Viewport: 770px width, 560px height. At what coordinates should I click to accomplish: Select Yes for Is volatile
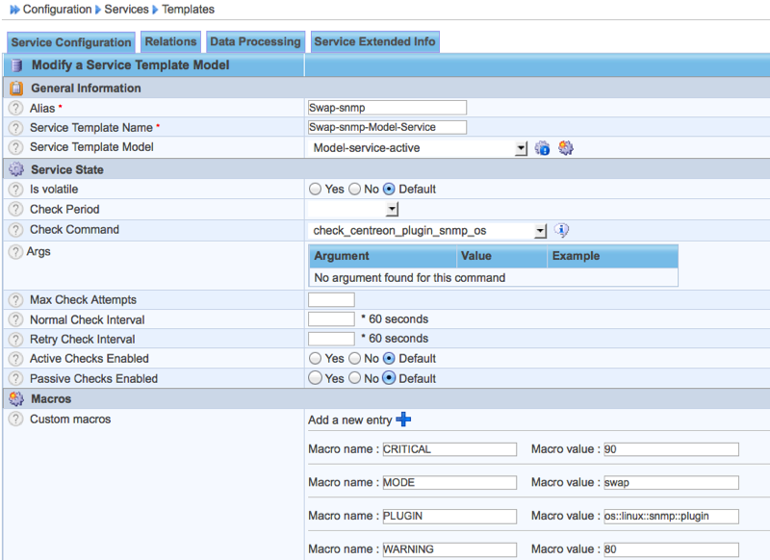315,190
